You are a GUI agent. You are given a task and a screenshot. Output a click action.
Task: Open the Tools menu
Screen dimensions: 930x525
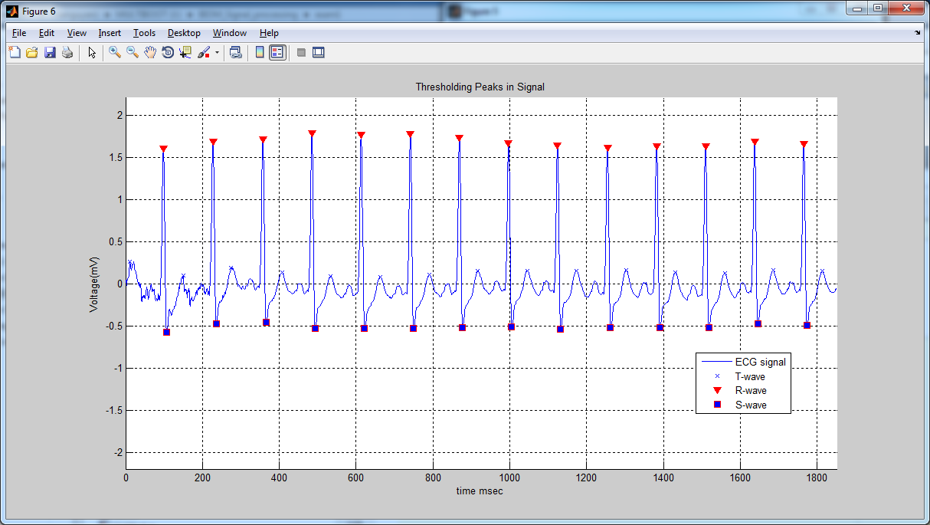144,33
